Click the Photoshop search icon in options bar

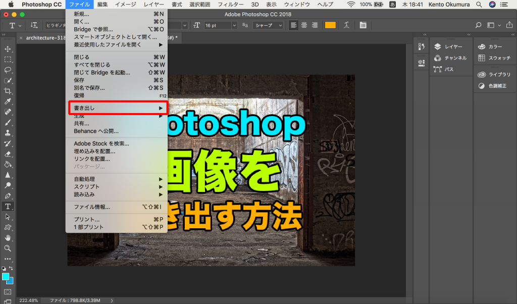[479, 25]
